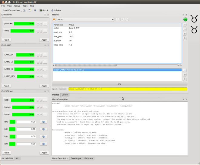Click the spock command yellow field
The image size is (200, 165).
128,89
